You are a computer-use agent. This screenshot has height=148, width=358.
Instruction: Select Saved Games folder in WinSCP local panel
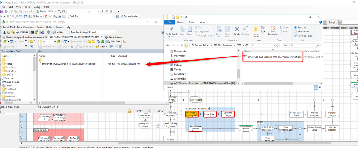point(10,82)
